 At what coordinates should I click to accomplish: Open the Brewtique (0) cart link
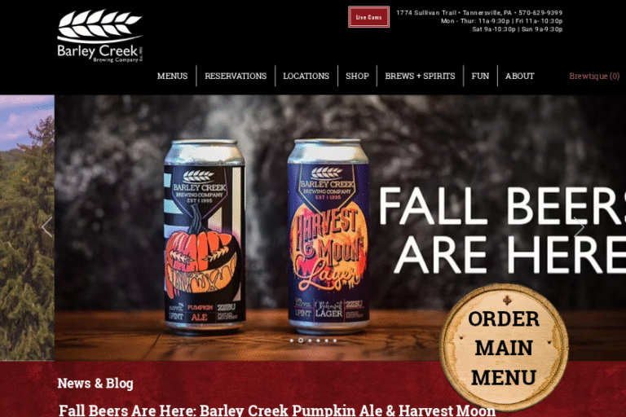click(594, 76)
